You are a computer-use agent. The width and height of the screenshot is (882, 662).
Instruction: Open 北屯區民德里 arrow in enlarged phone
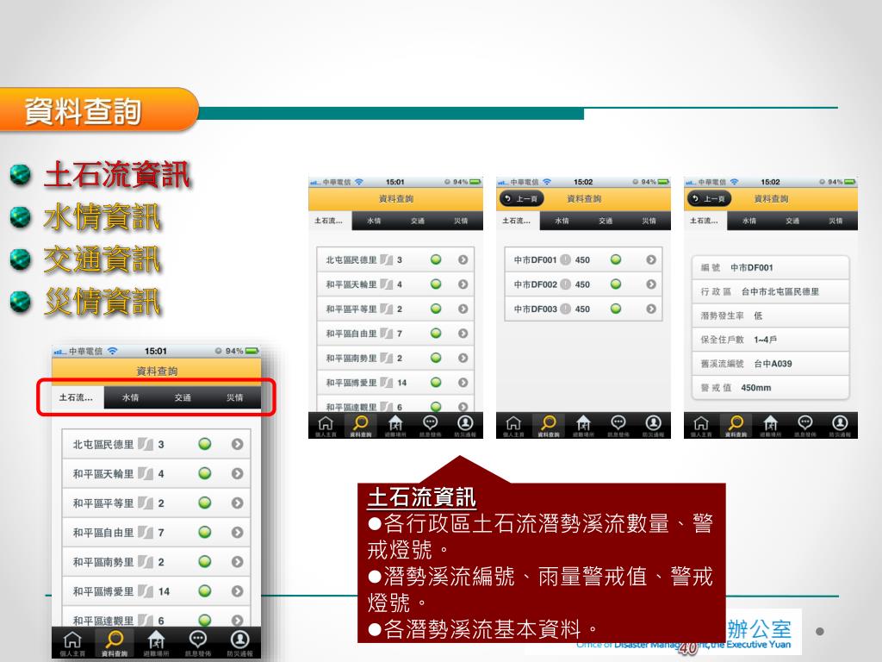coord(238,444)
